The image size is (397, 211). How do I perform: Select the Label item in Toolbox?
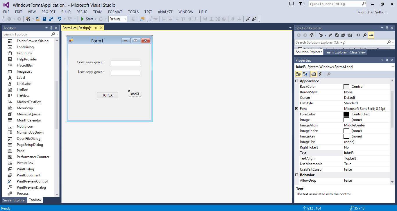[21, 78]
